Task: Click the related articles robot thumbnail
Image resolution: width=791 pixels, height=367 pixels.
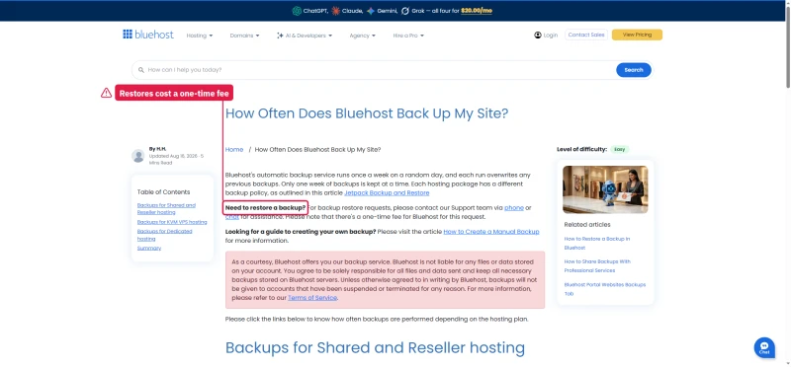Action: click(605, 189)
